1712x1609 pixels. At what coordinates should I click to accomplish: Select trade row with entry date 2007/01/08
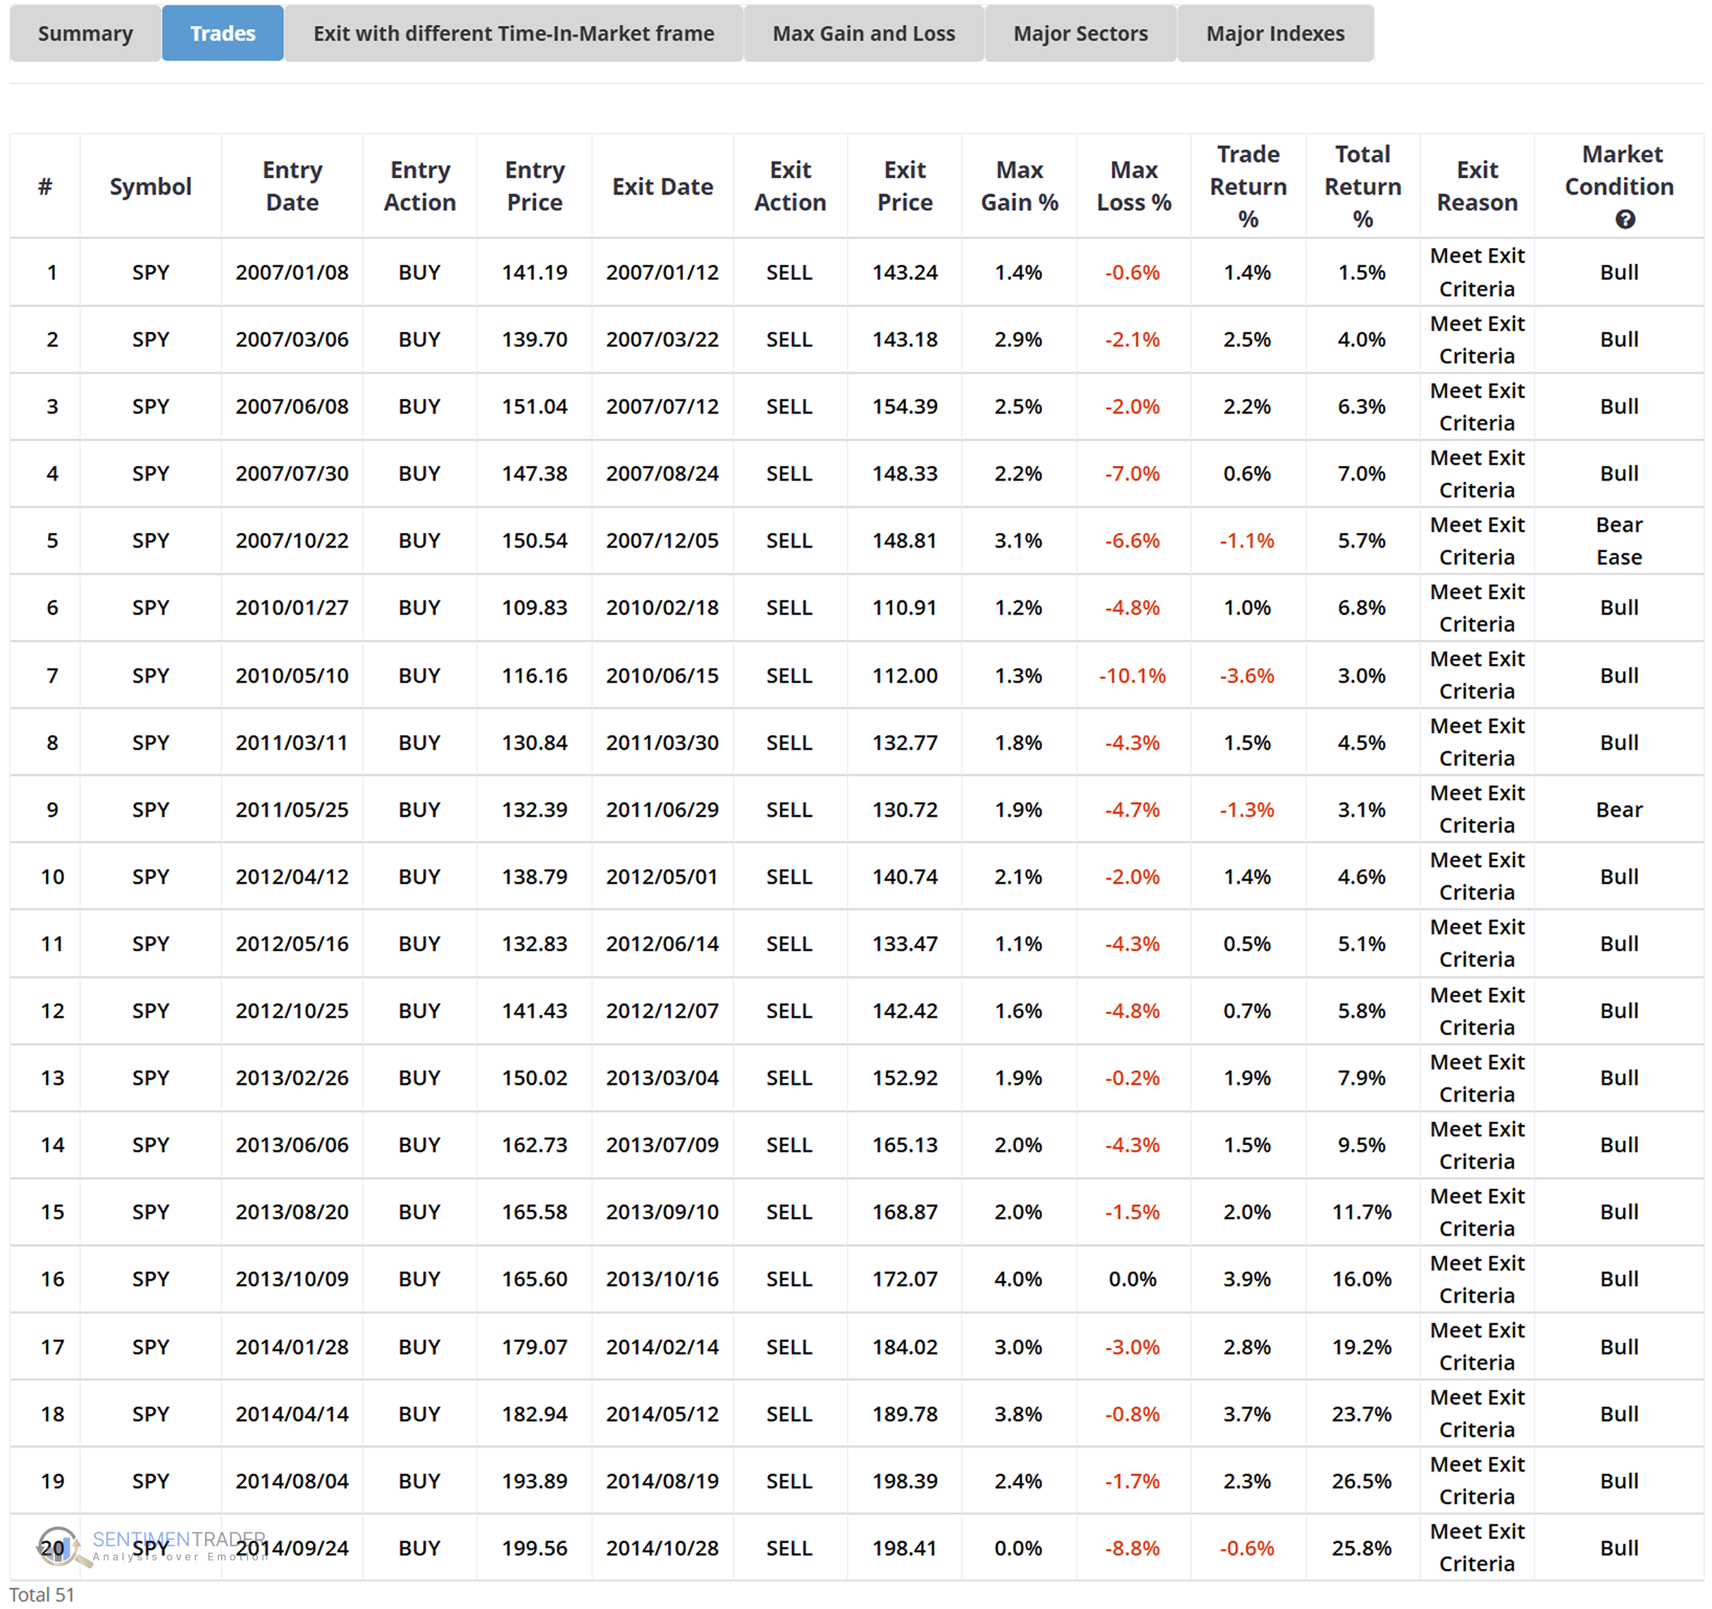(x=292, y=272)
